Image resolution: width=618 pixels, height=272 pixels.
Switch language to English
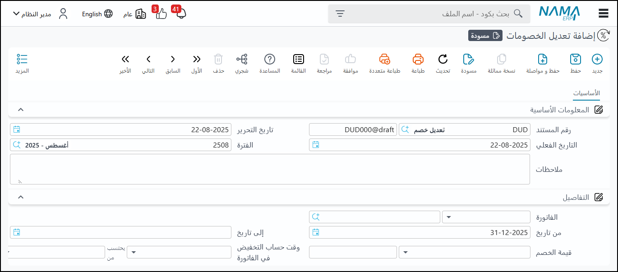[97, 14]
